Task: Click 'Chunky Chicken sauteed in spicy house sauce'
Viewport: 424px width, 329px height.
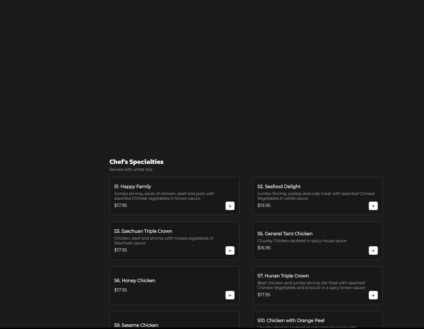Action: point(302,241)
